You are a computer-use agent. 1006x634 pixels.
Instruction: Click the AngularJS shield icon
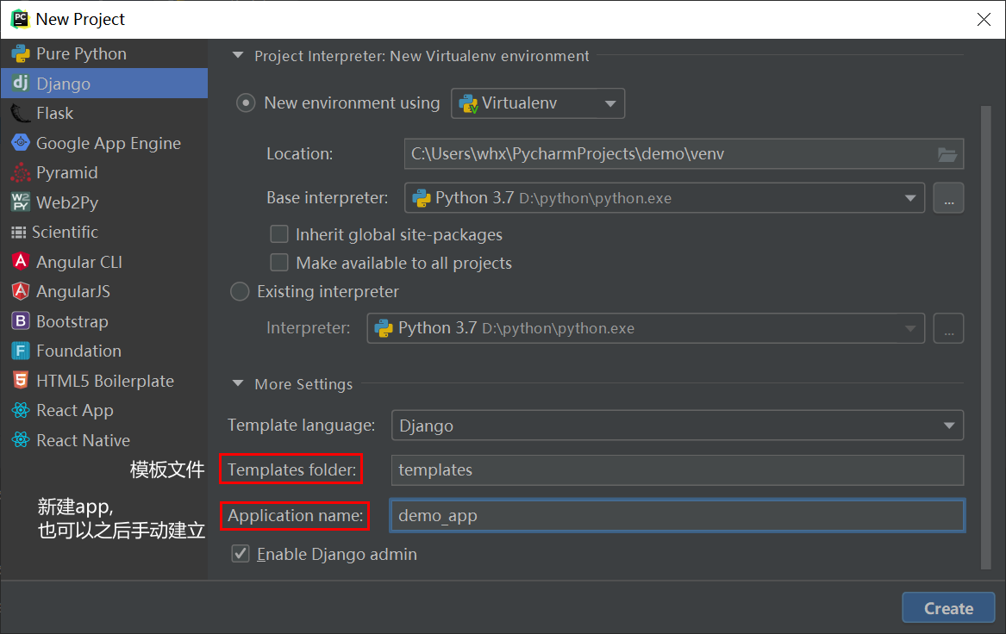point(21,292)
